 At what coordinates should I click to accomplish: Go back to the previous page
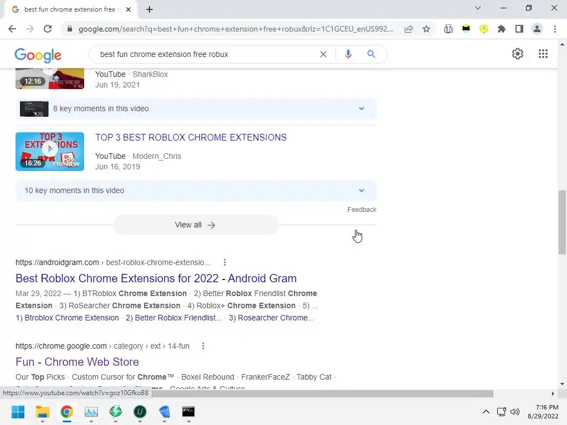[x=12, y=29]
